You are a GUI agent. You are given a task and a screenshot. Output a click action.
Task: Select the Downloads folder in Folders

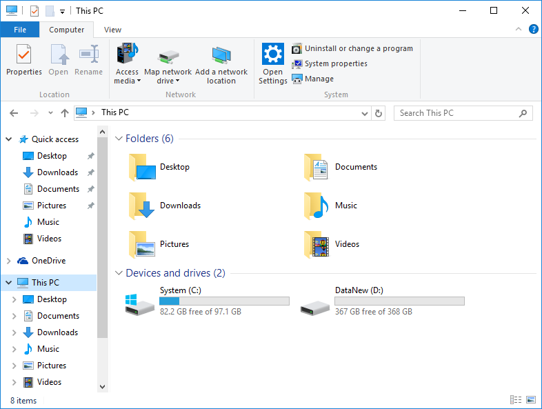tap(165, 206)
